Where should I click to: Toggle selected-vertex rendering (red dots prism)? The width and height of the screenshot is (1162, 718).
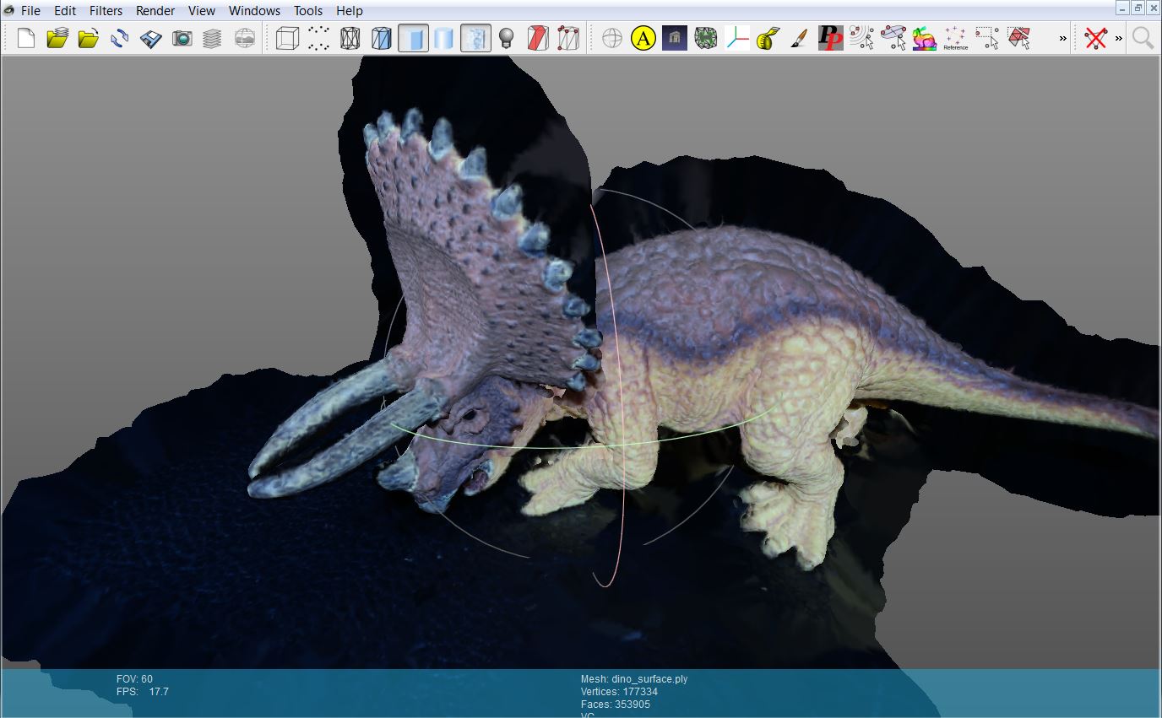[569, 38]
